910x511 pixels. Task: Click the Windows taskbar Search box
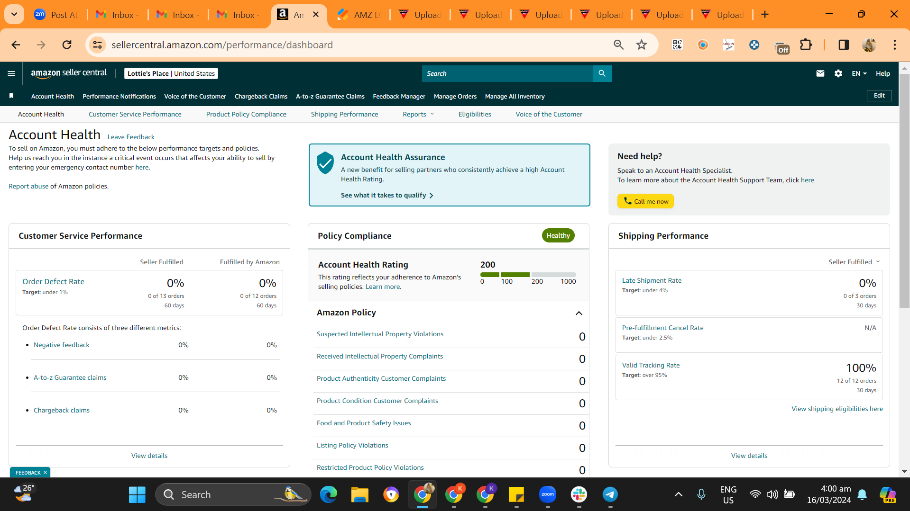[x=233, y=495]
